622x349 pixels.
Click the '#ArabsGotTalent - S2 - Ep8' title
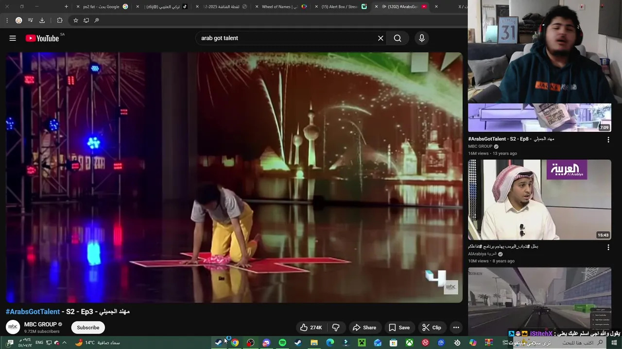point(511,139)
